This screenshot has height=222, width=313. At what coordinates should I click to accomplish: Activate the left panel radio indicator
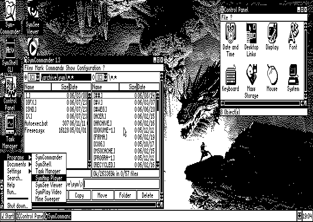(x=26, y=77)
